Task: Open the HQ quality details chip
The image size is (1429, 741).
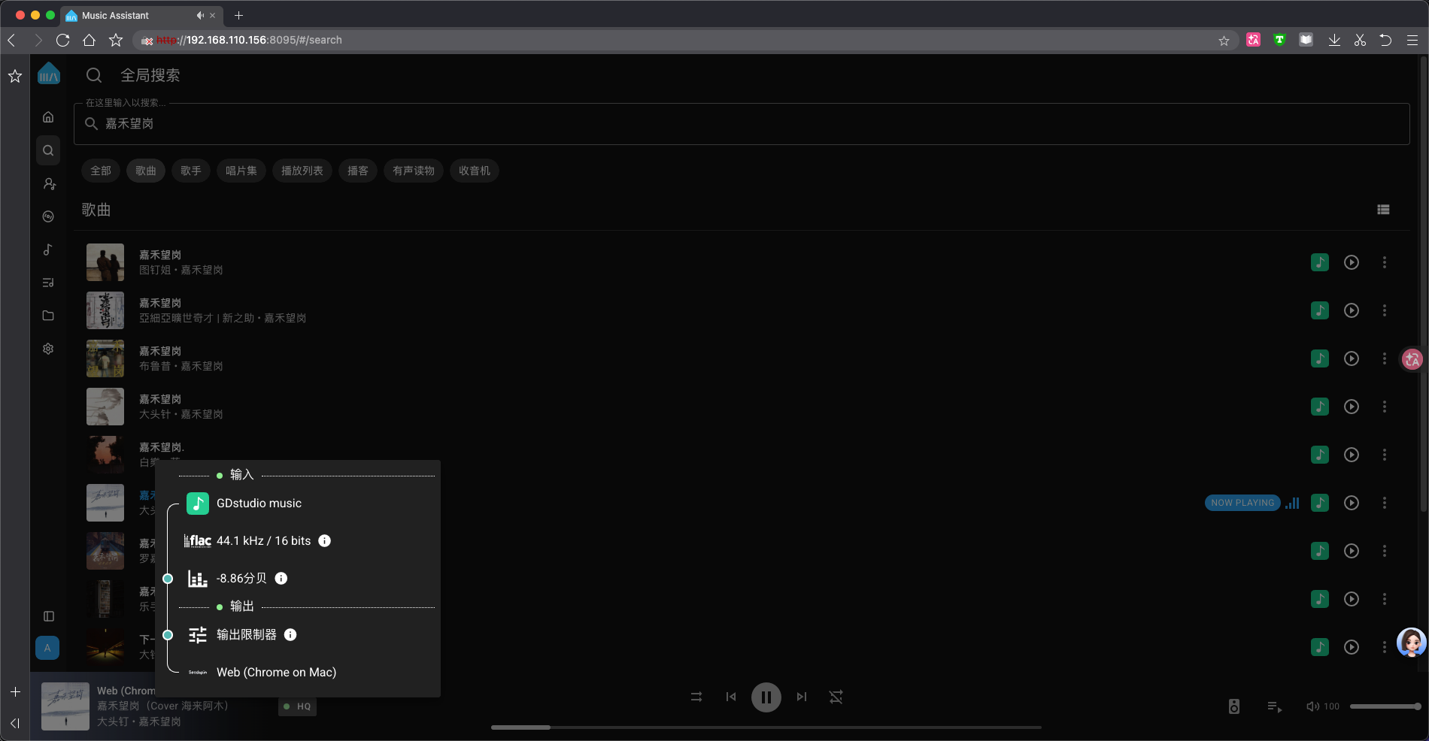Action: pos(298,706)
